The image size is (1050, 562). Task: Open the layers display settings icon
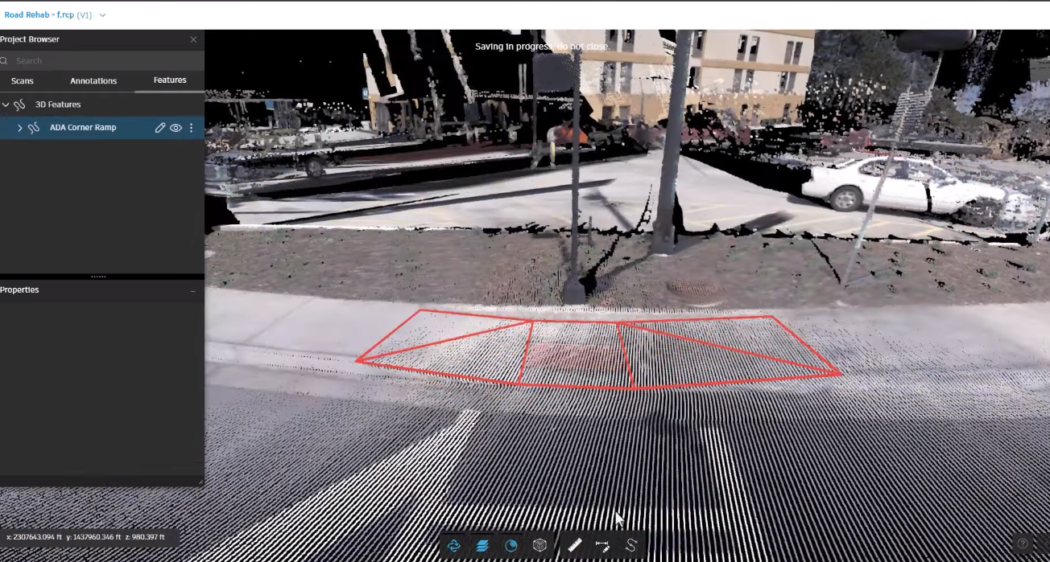pyautogui.click(x=482, y=545)
